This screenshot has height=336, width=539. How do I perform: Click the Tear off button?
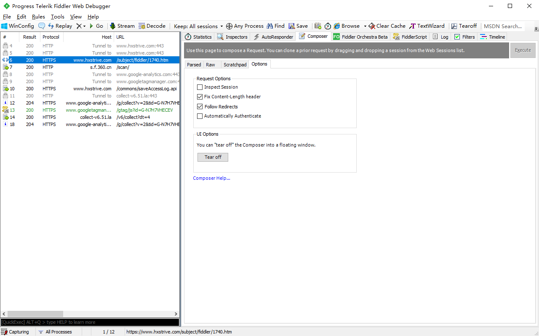(213, 157)
